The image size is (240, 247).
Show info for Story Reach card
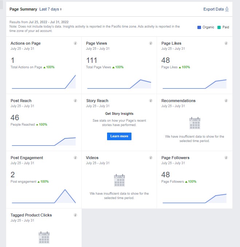tap(151, 101)
